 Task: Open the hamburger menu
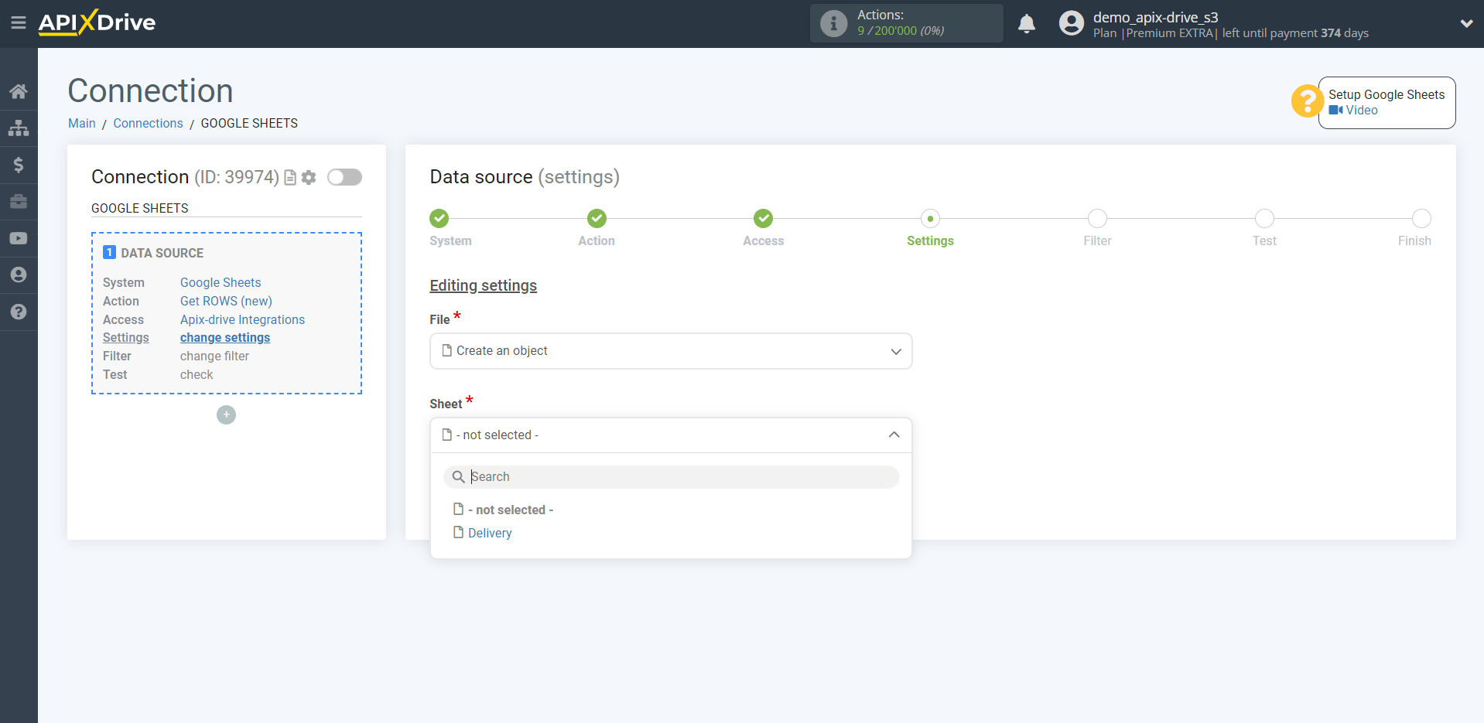coord(19,23)
